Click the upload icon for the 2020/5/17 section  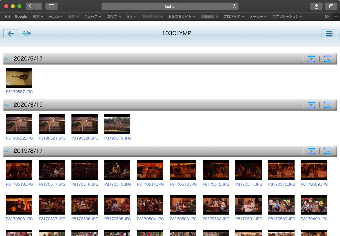(x=311, y=59)
